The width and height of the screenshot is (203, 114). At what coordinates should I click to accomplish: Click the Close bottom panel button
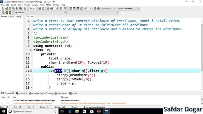(73, 93)
